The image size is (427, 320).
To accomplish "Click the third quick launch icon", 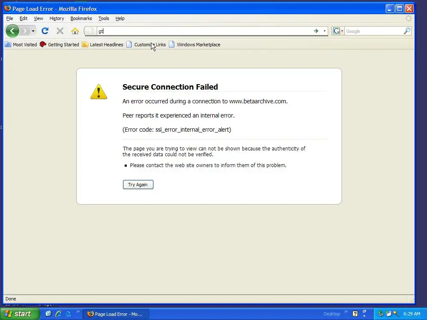I will (x=68, y=314).
